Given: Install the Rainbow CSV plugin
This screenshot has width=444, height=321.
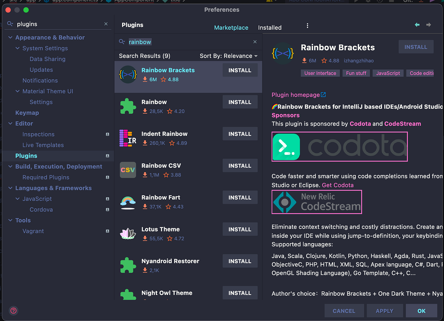Looking at the screenshot, I should click(240, 166).
